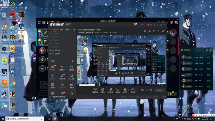The image size is (215, 121).
Task: Toggle visibility of the 文本 1 source
Action: pyautogui.click(x=50, y=47)
